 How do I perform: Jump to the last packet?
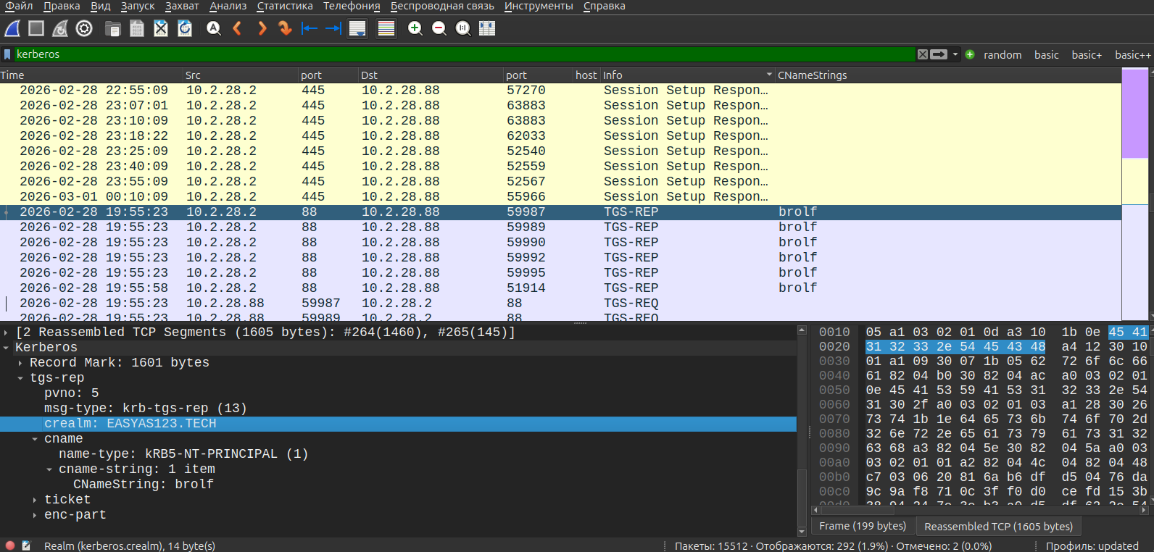point(333,28)
